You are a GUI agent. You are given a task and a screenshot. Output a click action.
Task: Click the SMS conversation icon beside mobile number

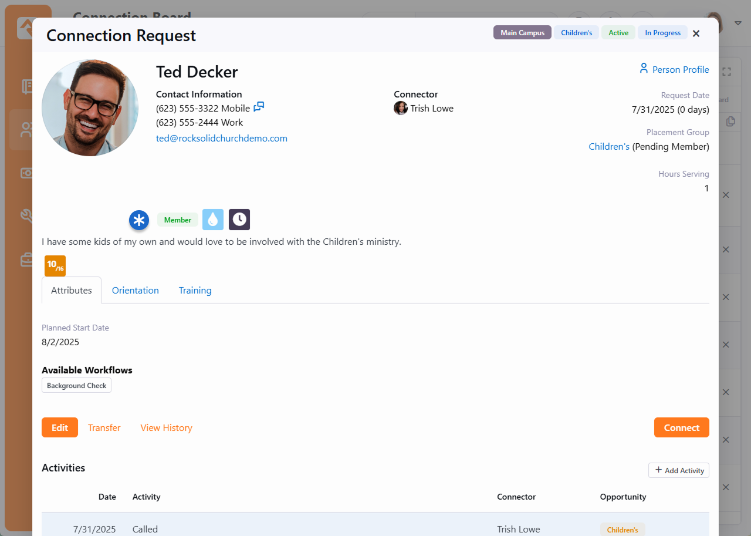(259, 107)
